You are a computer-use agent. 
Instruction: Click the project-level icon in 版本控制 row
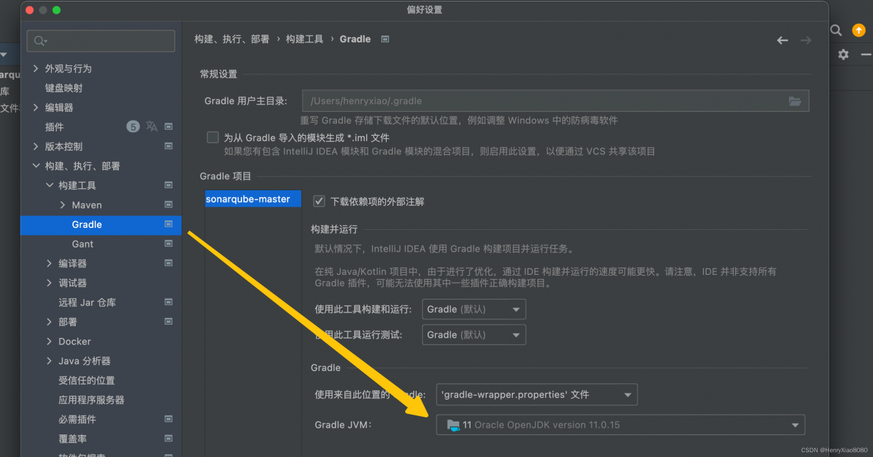tap(168, 147)
